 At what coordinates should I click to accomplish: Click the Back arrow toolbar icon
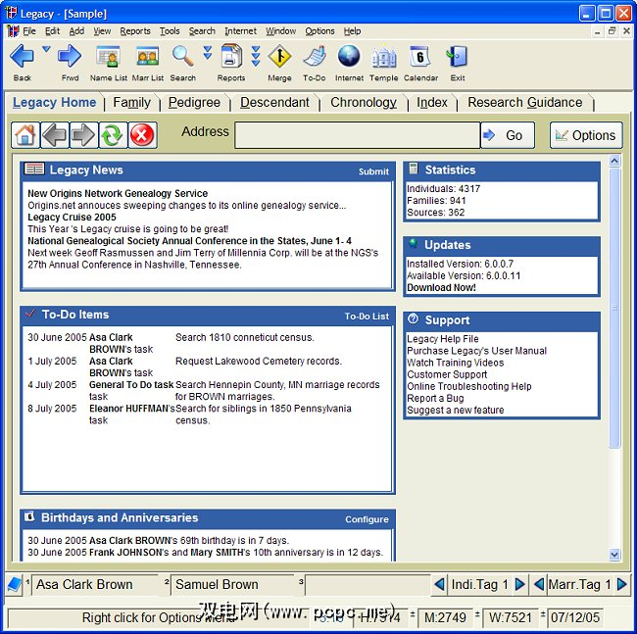coord(22,56)
